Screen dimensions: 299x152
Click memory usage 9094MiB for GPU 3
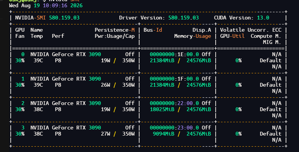[x=164, y=134]
